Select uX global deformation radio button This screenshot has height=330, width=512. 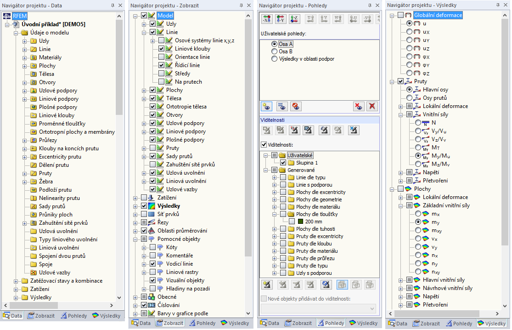[x=409, y=32]
